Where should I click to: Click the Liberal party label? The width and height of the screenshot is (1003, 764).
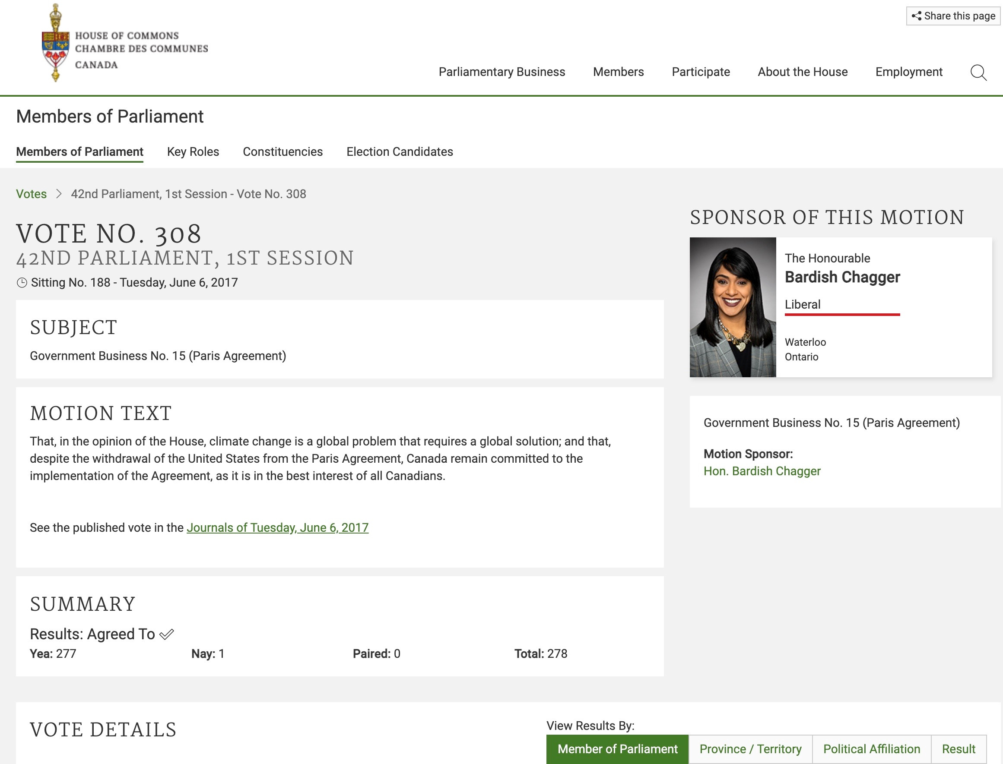click(803, 304)
